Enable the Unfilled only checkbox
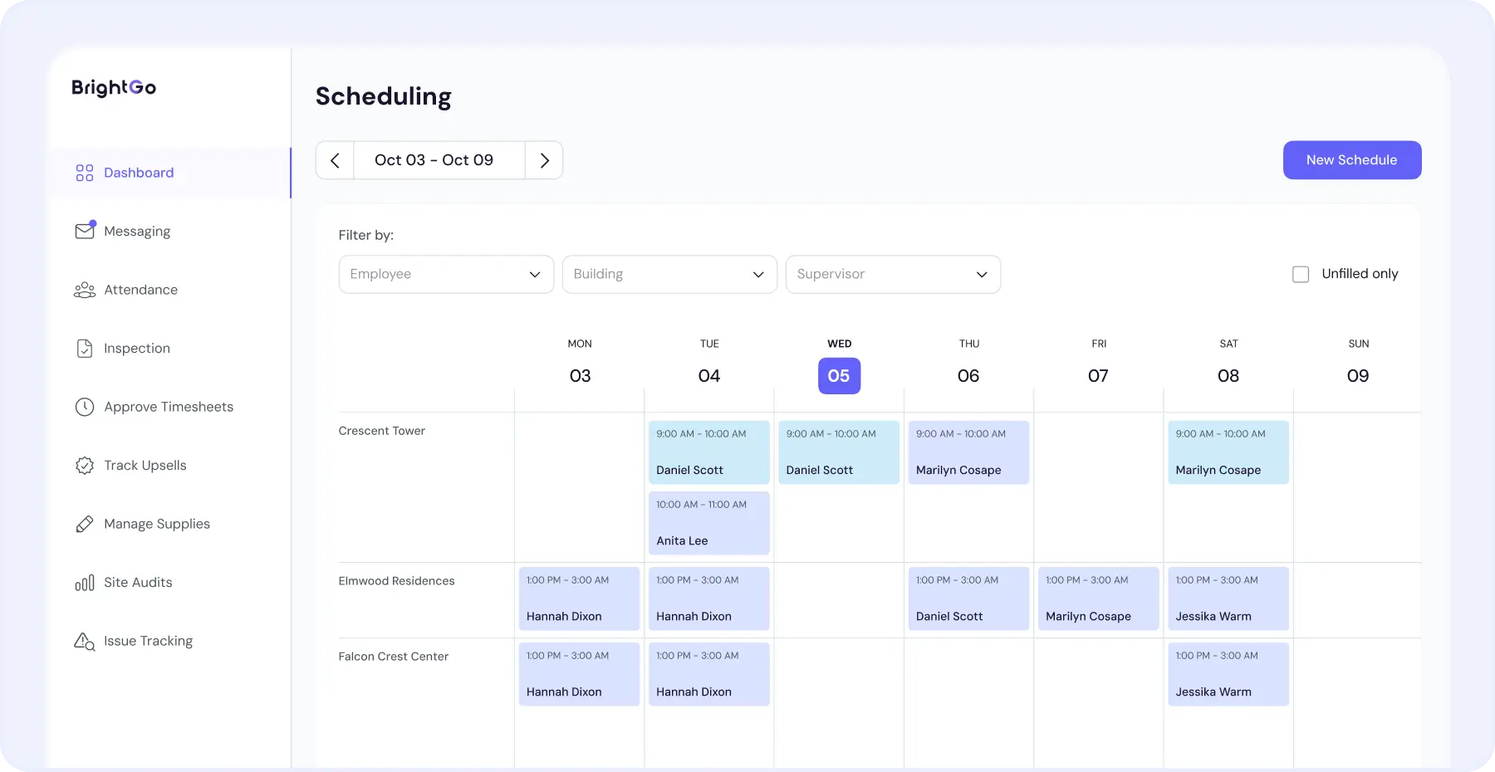Viewport: 1495px width, 772px height. pyautogui.click(x=1300, y=273)
